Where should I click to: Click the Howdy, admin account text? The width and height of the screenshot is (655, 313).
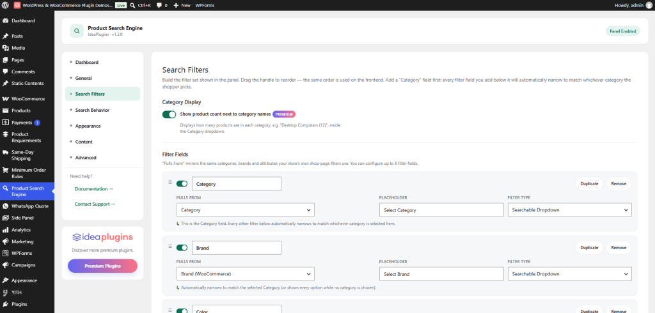pos(629,5)
